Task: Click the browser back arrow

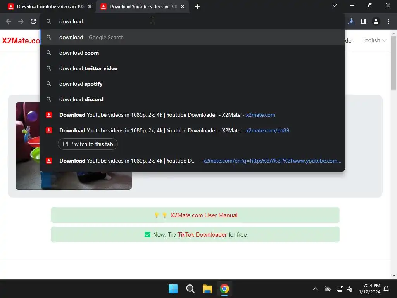Action: pyautogui.click(x=9, y=22)
